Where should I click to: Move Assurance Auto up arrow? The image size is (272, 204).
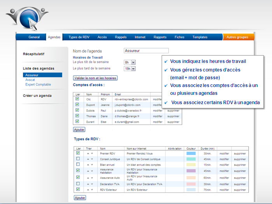(x=88, y=178)
